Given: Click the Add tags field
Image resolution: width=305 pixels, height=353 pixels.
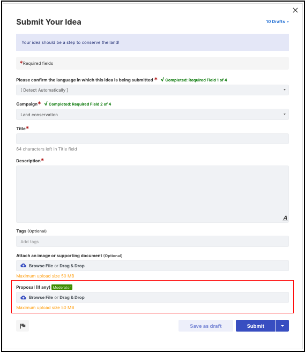Looking at the screenshot, I should [x=152, y=242].
